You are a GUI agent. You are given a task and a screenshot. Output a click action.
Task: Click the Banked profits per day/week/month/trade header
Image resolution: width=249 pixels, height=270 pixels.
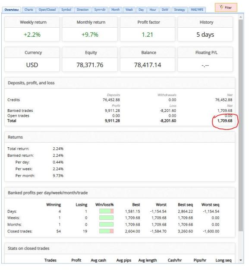tap(120, 193)
